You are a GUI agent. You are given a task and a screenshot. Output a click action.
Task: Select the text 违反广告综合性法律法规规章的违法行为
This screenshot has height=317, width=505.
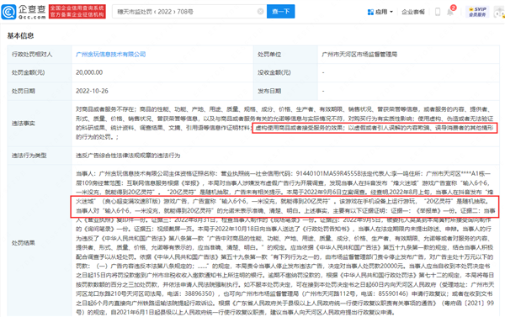tap(128, 156)
